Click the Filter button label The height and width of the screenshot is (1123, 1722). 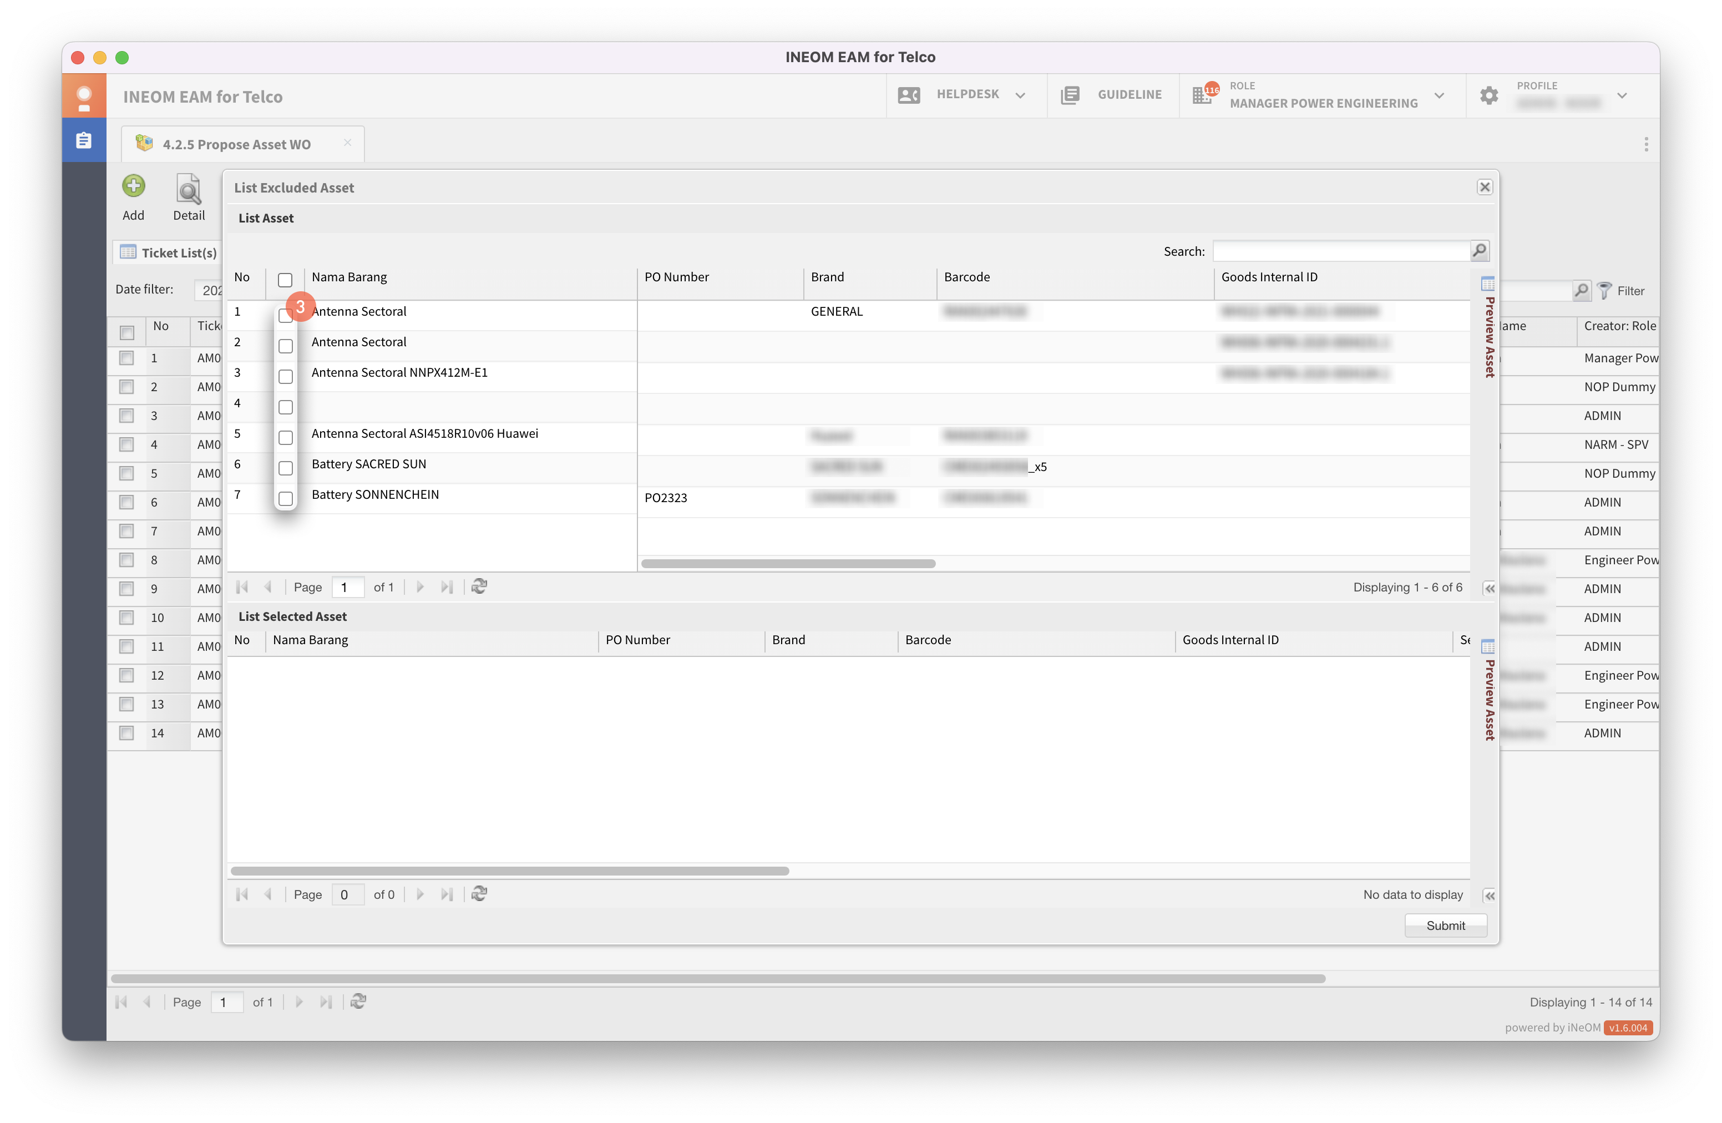[1630, 291]
